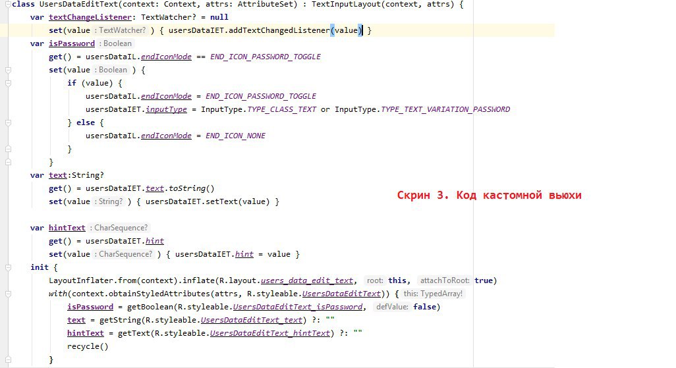
Task: Click the 'AttributeSet' type in the constructor
Action: click(x=265, y=5)
